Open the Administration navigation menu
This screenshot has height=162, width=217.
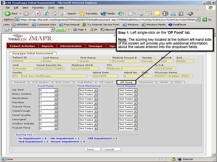[x=71, y=46]
